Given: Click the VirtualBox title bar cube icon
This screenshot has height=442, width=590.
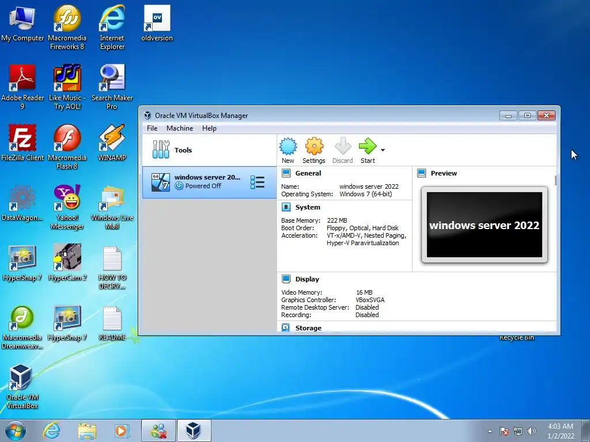Looking at the screenshot, I should pos(148,115).
